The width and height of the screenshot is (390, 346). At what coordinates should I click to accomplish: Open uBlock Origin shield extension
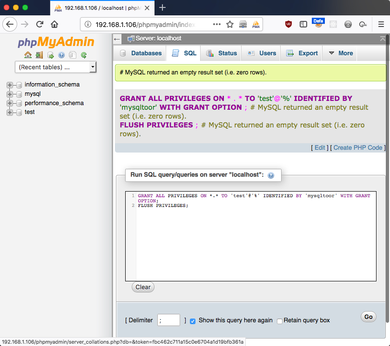click(x=289, y=24)
